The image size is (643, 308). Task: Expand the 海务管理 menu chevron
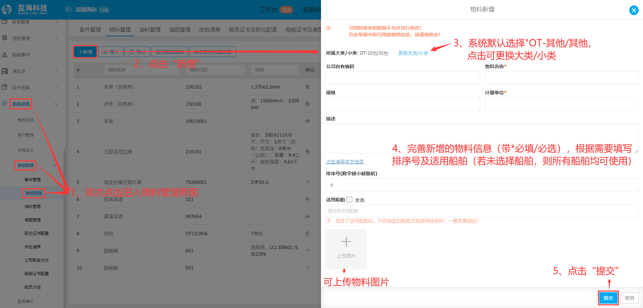pos(56,38)
